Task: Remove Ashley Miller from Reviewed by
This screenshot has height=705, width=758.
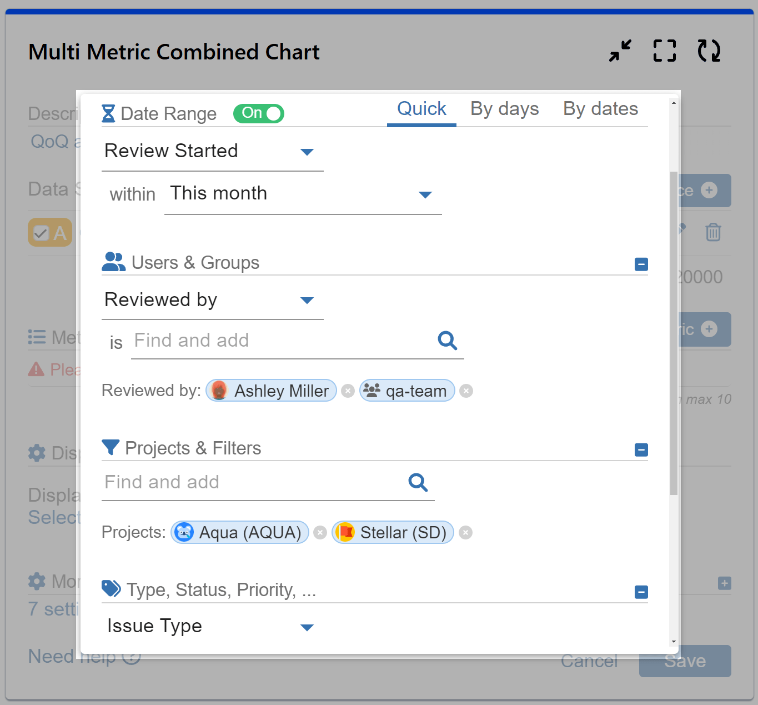Action: (348, 391)
